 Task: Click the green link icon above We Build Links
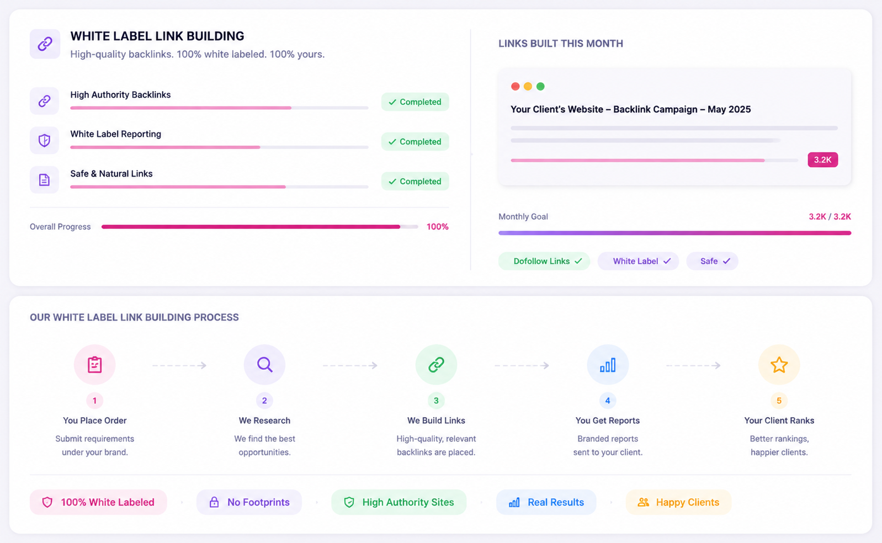coord(436,365)
